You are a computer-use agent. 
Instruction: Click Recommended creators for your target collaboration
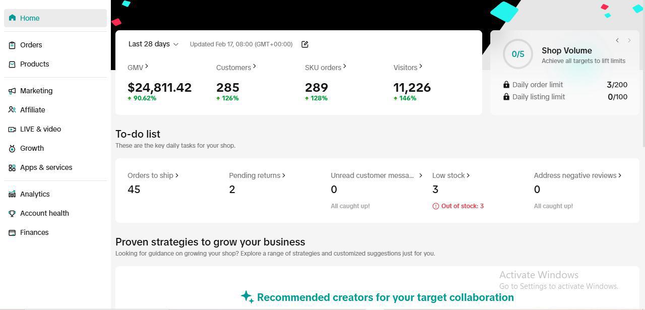point(385,297)
